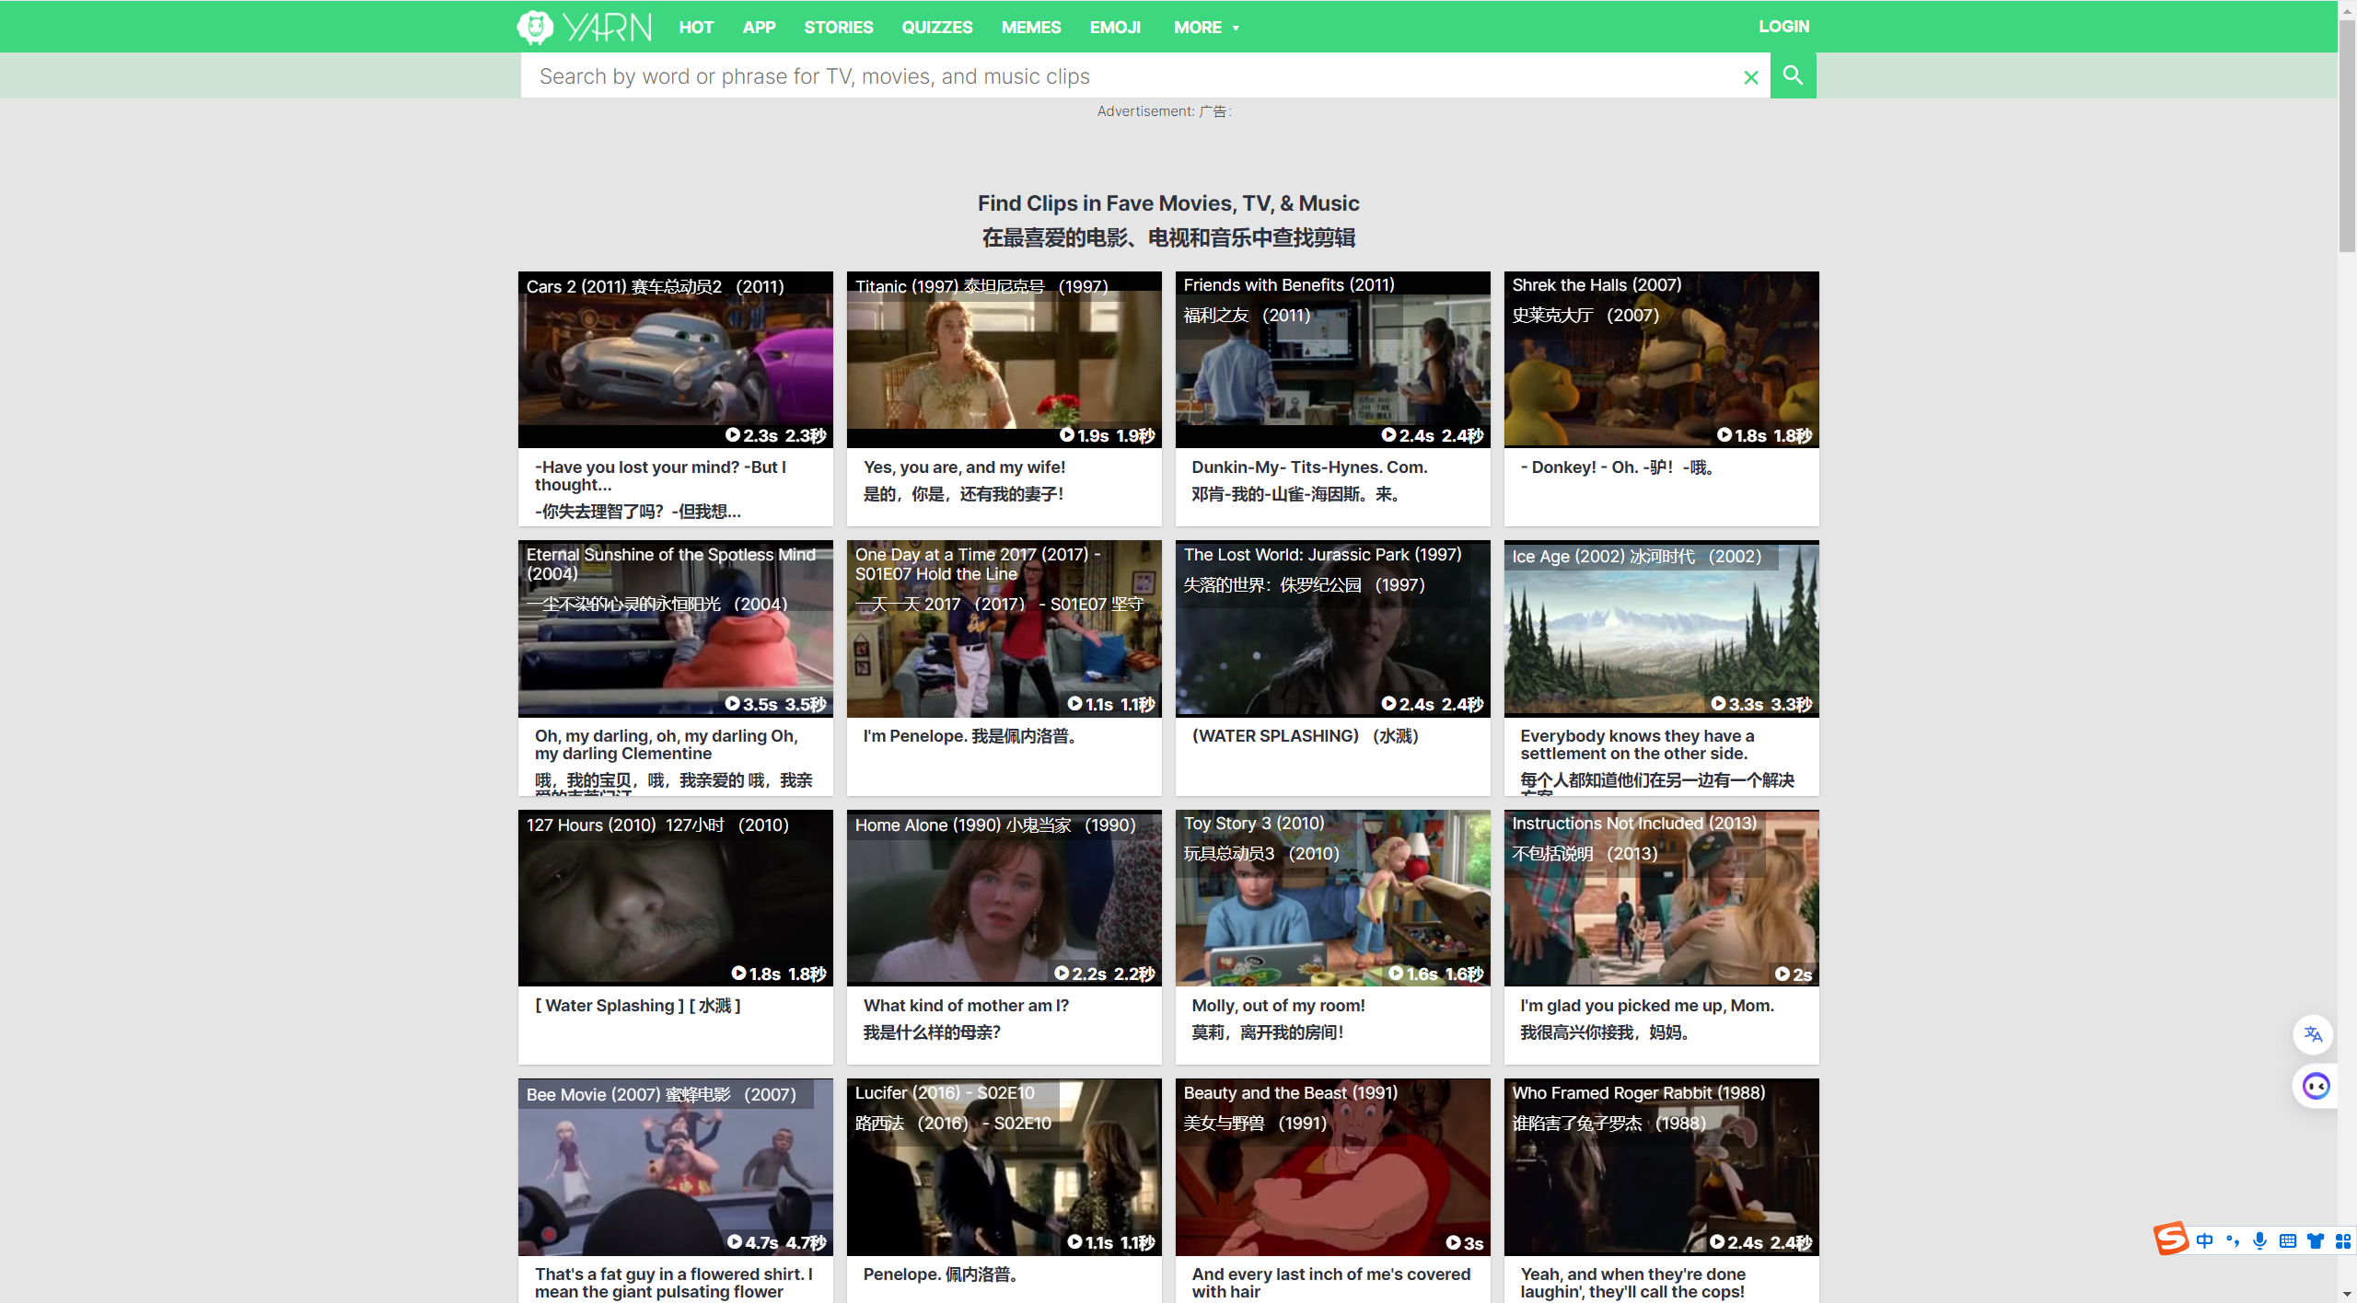Play Beauty and the Beast 3s icon
The width and height of the screenshot is (2357, 1303).
tap(1453, 1242)
